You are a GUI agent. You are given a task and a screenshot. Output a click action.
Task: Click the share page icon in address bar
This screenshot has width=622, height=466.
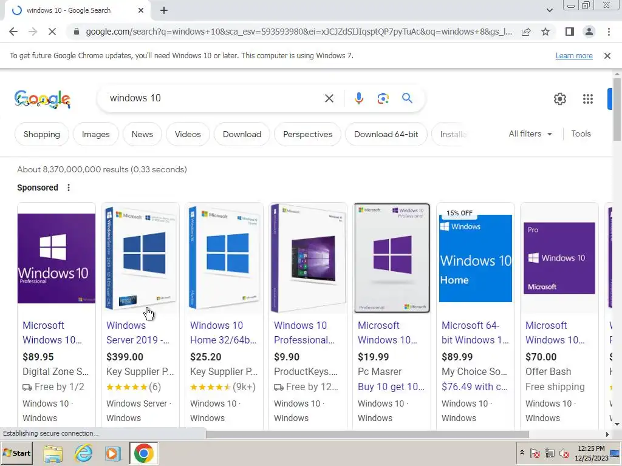coord(526,32)
